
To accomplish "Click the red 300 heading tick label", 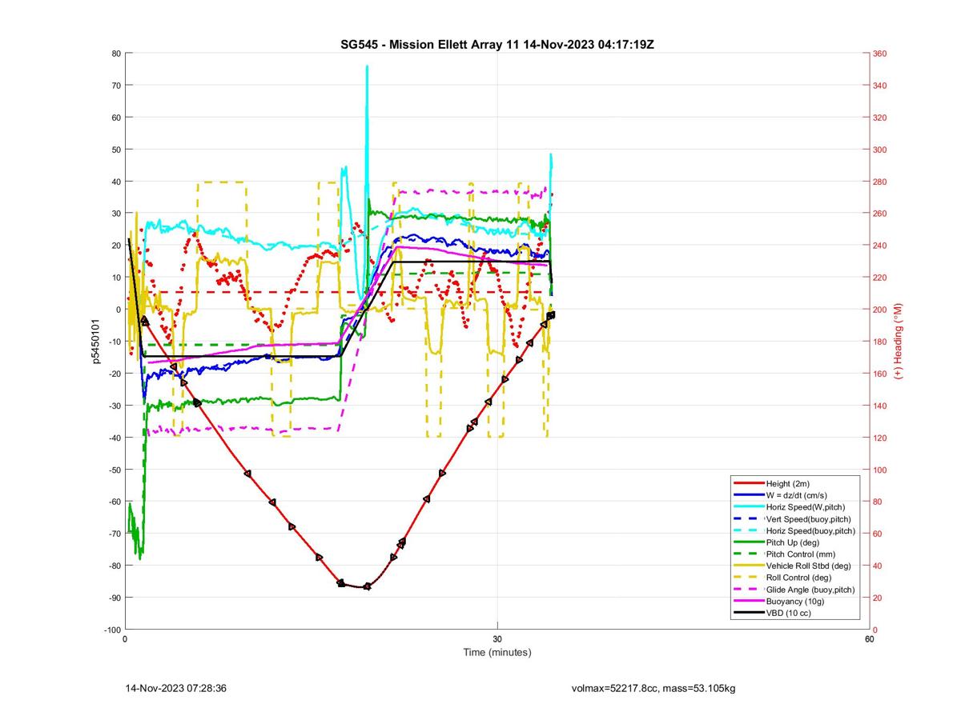I will click(x=881, y=150).
